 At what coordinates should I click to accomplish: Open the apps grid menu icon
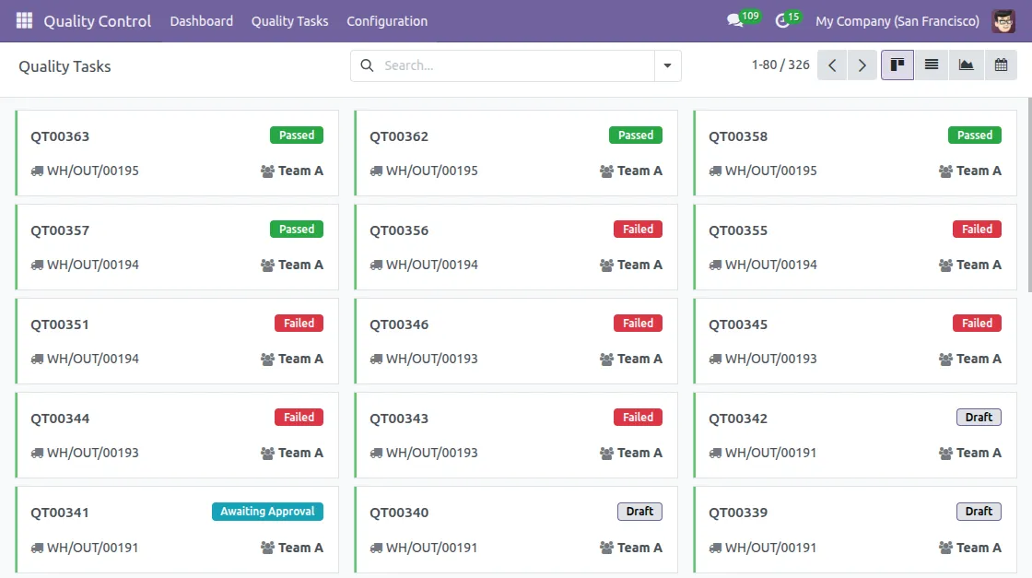(24, 20)
